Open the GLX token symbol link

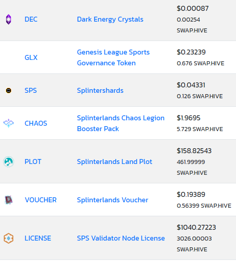click(x=31, y=58)
